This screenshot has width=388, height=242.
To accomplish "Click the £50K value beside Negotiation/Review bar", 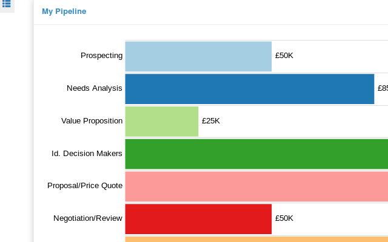I will pyautogui.click(x=284, y=218).
